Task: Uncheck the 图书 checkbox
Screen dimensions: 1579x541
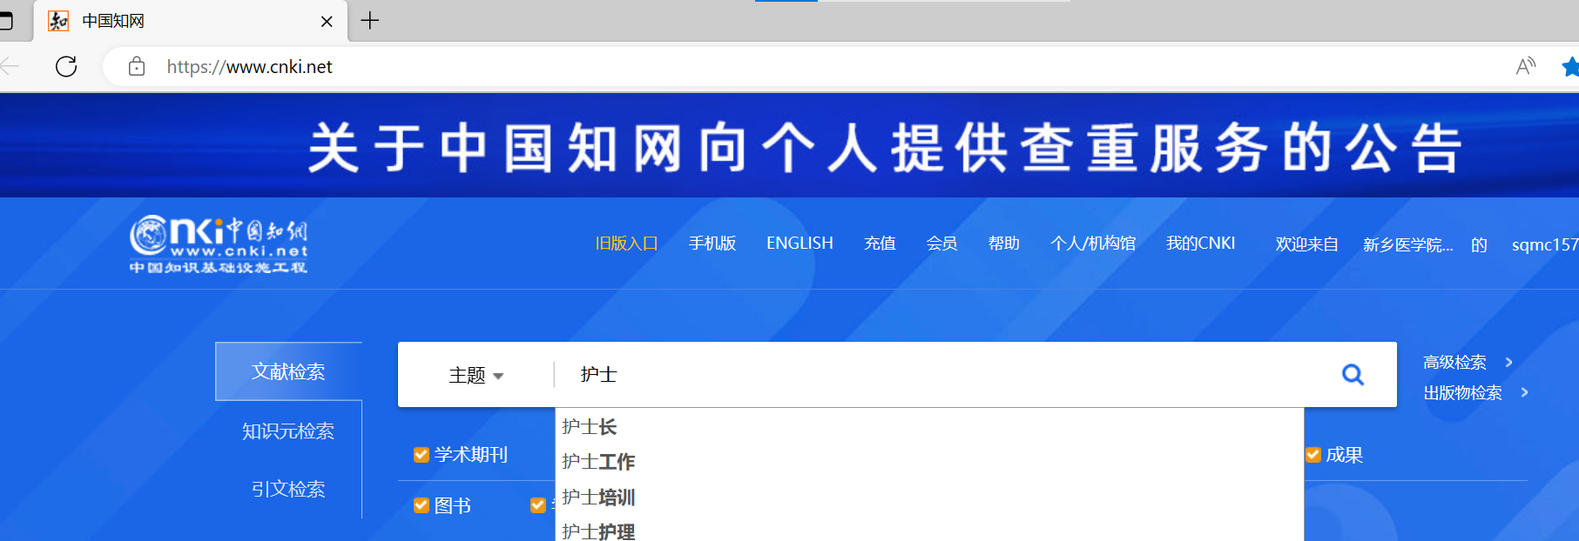Action: [x=422, y=505]
